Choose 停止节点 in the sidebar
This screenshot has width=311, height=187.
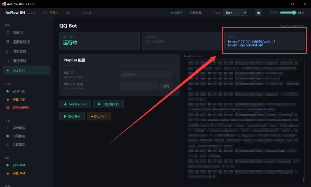pos(19,99)
